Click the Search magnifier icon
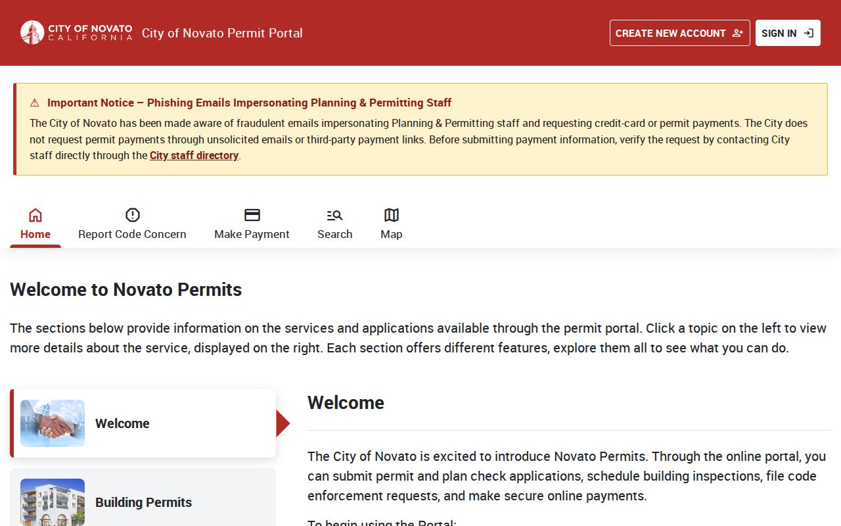 point(335,215)
